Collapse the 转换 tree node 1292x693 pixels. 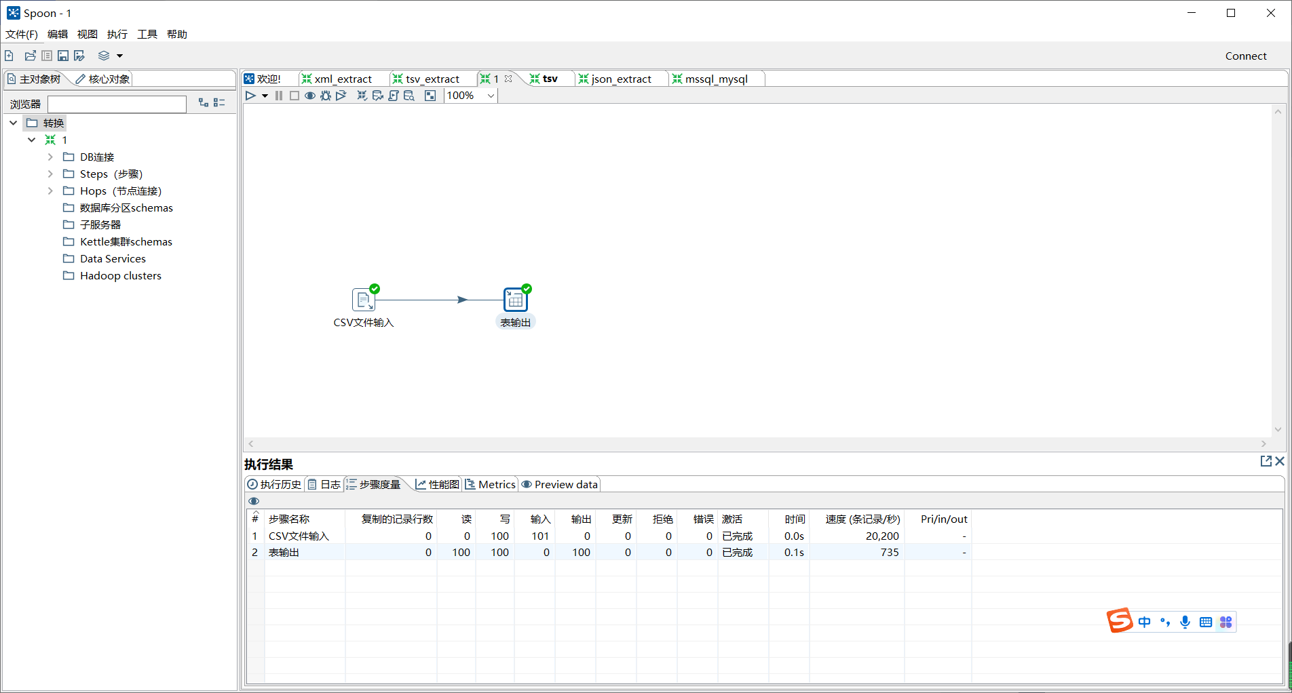[14, 123]
